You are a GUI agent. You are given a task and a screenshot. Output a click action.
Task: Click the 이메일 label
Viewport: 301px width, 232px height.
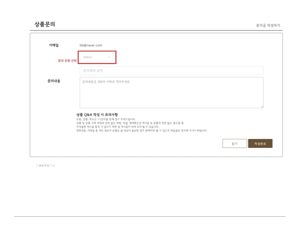[x=54, y=45]
